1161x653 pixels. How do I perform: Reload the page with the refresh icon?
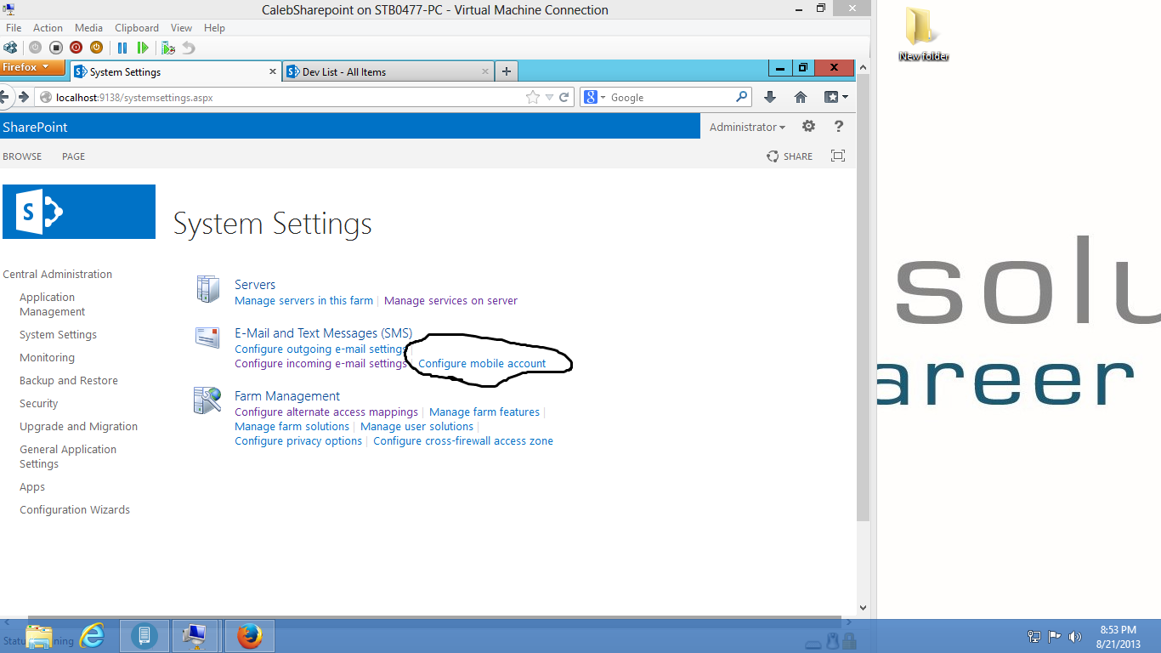coord(564,97)
